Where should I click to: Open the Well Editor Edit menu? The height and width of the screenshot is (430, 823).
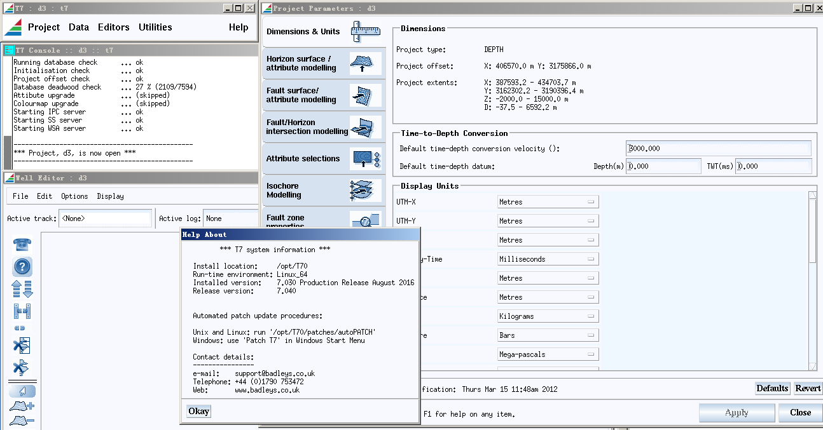click(x=45, y=196)
